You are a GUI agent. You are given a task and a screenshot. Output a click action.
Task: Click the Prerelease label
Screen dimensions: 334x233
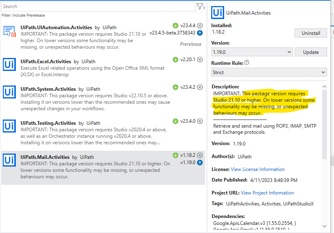click(x=191, y=44)
